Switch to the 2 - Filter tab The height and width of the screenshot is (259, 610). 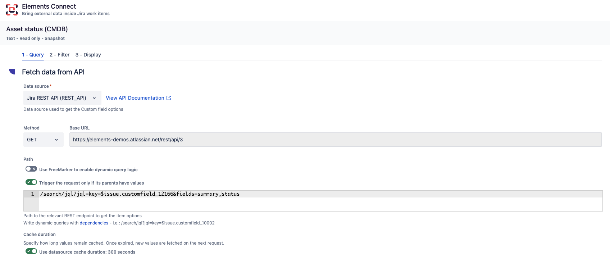(x=60, y=55)
